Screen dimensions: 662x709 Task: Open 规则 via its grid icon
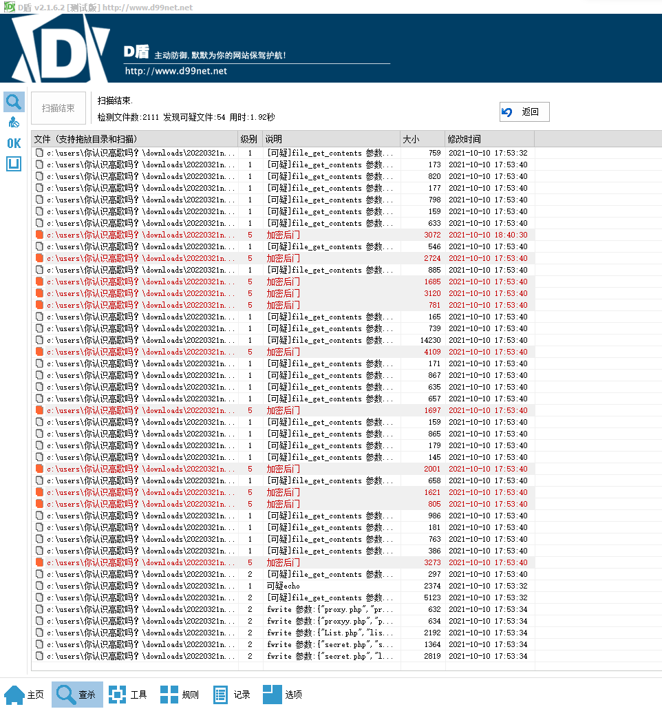[169, 694]
